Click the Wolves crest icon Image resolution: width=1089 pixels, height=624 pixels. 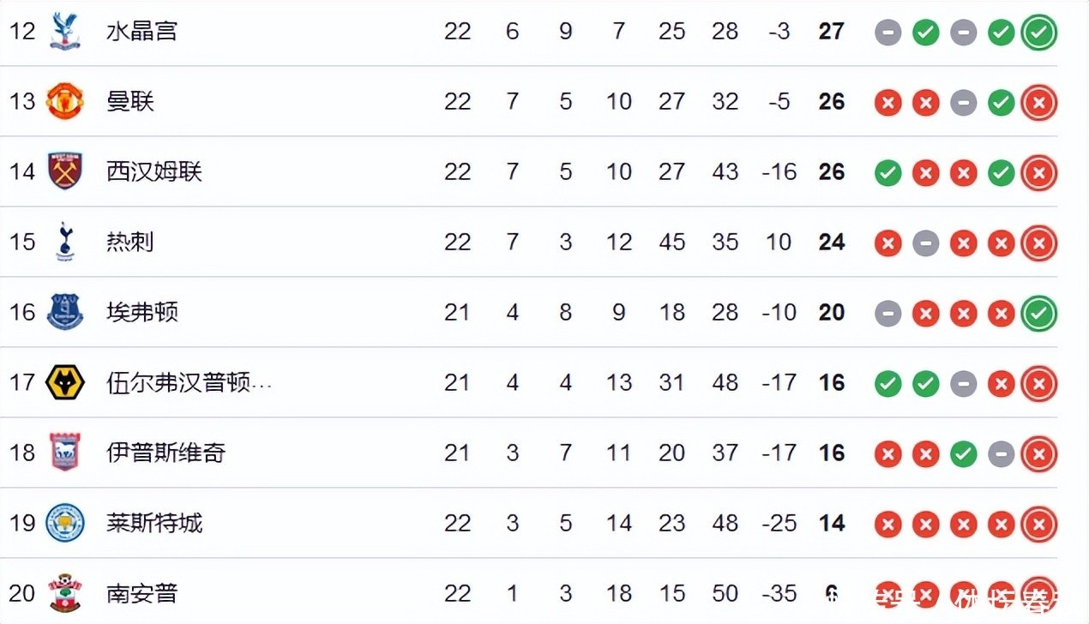coord(64,382)
